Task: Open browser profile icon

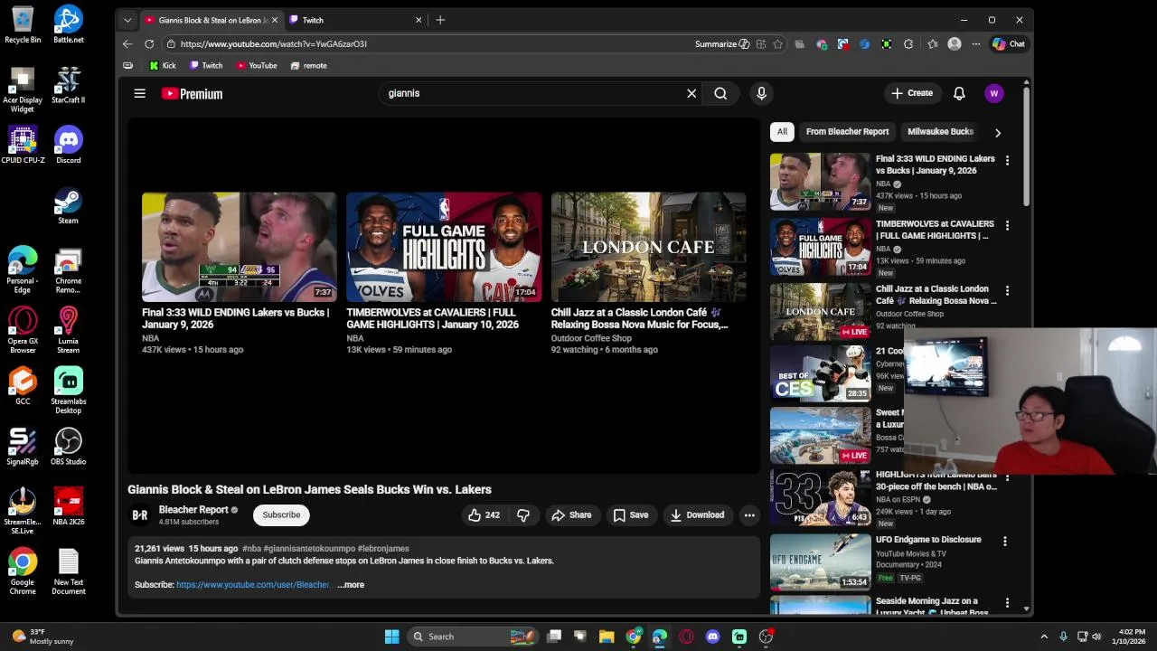Action: (x=955, y=44)
